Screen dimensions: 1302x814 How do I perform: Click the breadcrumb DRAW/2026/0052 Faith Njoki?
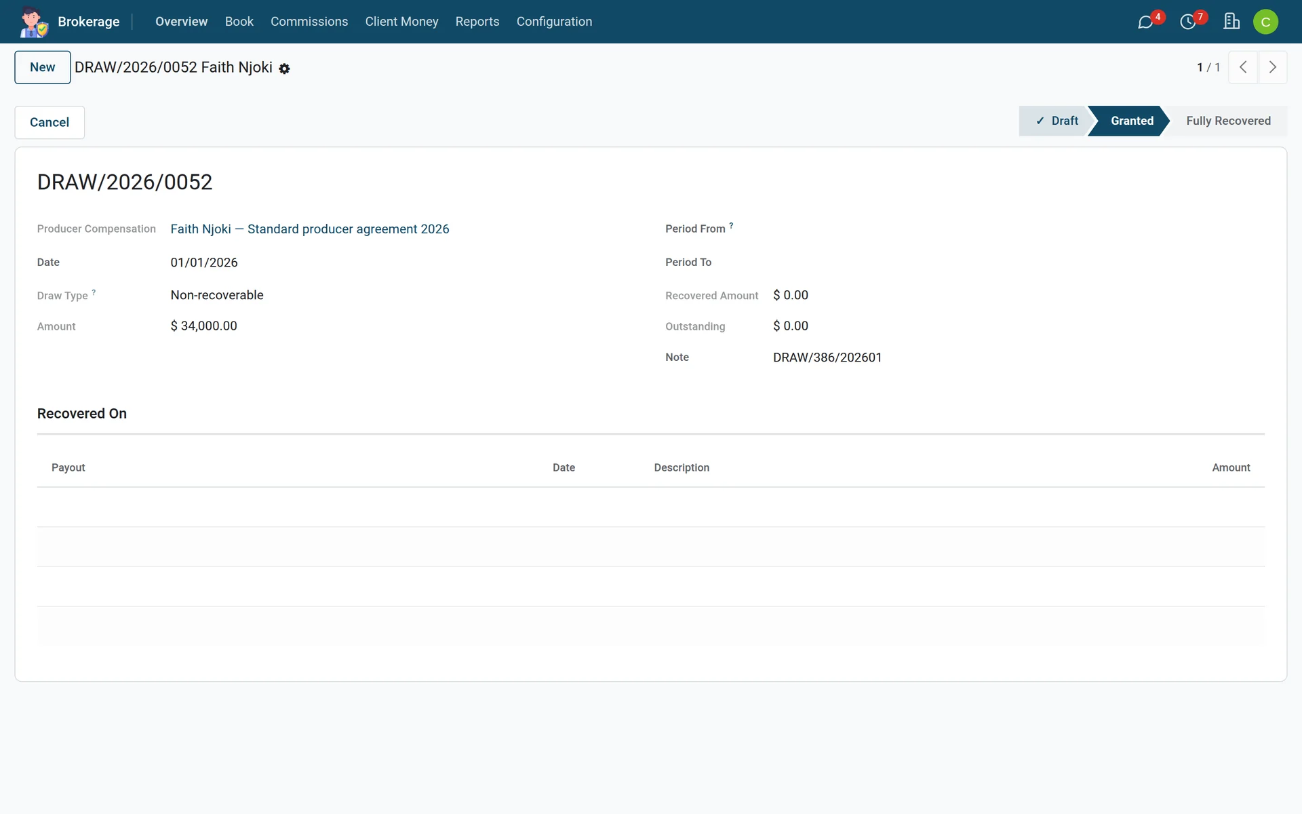point(174,67)
